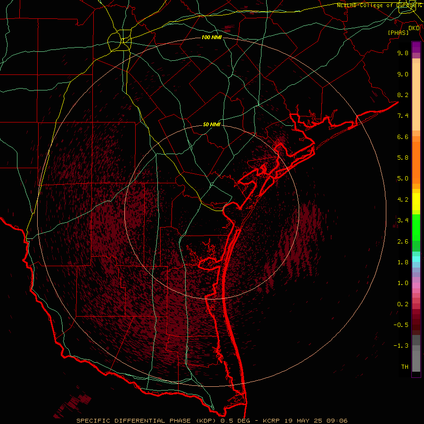Viewport: 424px width, 424px height.
Task: Click the 1.8 value on the color scale
Action: tap(403, 262)
